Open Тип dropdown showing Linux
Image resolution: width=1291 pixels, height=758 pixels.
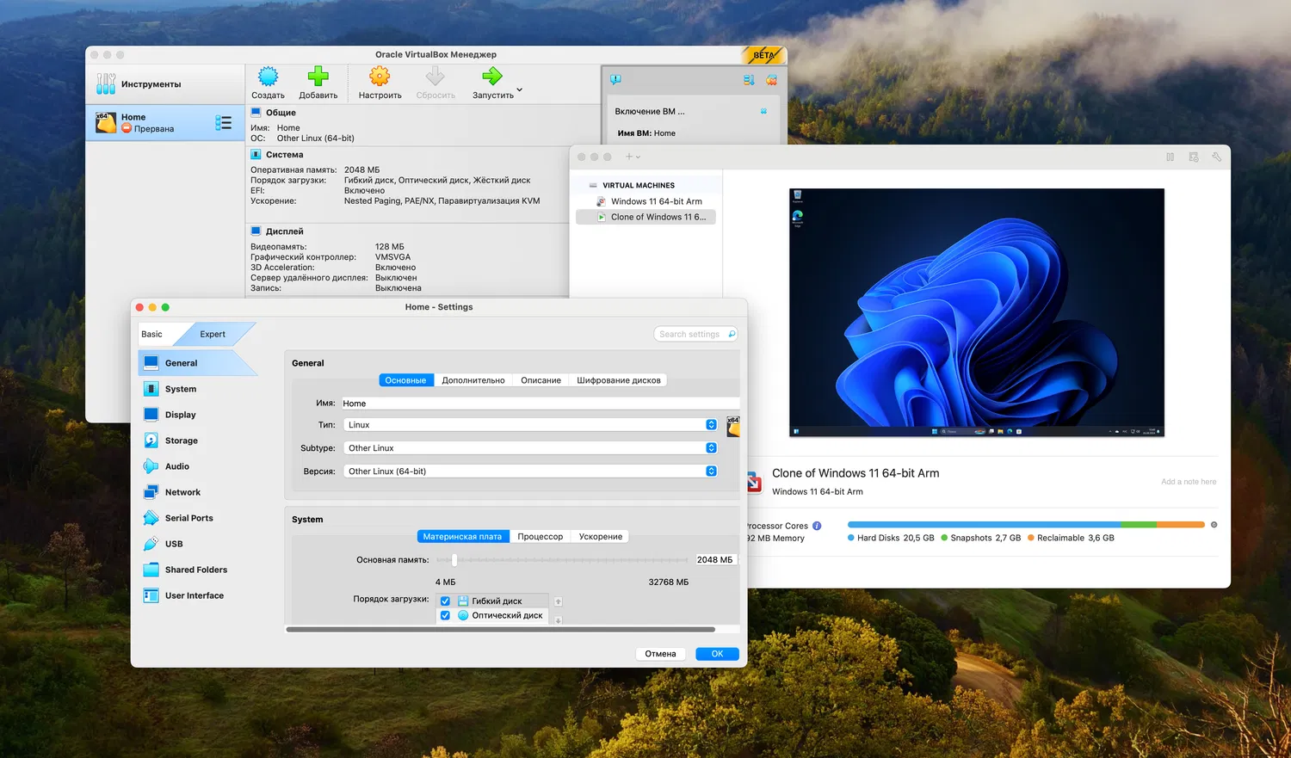pos(530,425)
